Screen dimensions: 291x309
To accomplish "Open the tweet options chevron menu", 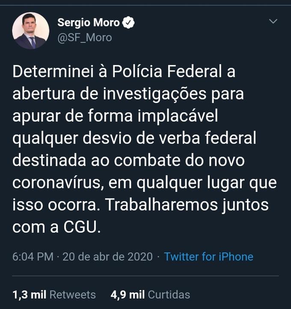I will click(273, 21).
